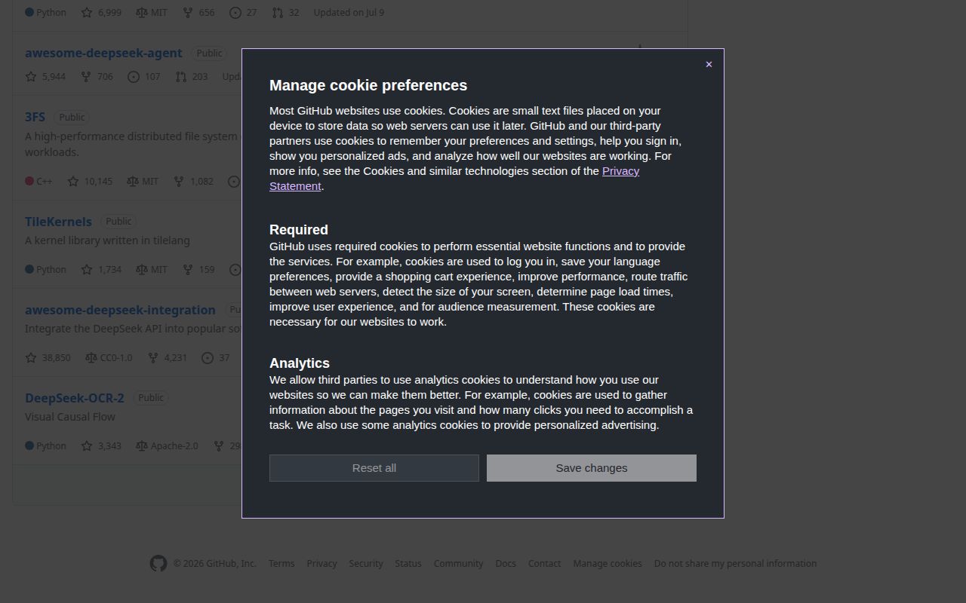Click the star icon beside 5,944
This screenshot has height=603, width=966.
pyautogui.click(x=31, y=77)
